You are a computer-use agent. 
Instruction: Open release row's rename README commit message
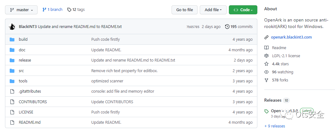[x=133, y=60]
